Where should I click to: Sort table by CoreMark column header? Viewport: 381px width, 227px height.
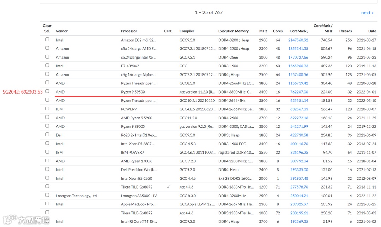click(299, 31)
